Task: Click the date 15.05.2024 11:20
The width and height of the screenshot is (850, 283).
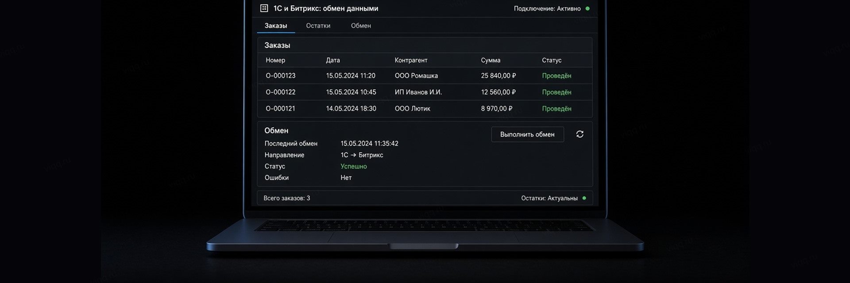Action: [x=351, y=76]
